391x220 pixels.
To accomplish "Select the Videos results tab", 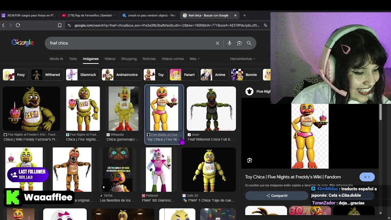I will coord(110,59).
